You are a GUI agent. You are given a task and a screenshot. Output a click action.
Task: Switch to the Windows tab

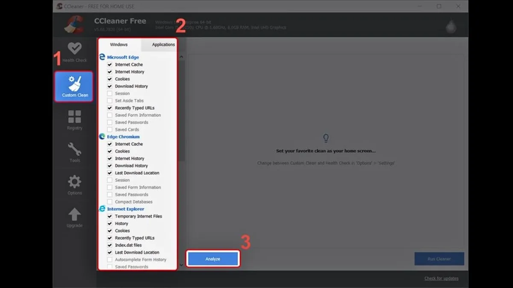click(x=119, y=45)
